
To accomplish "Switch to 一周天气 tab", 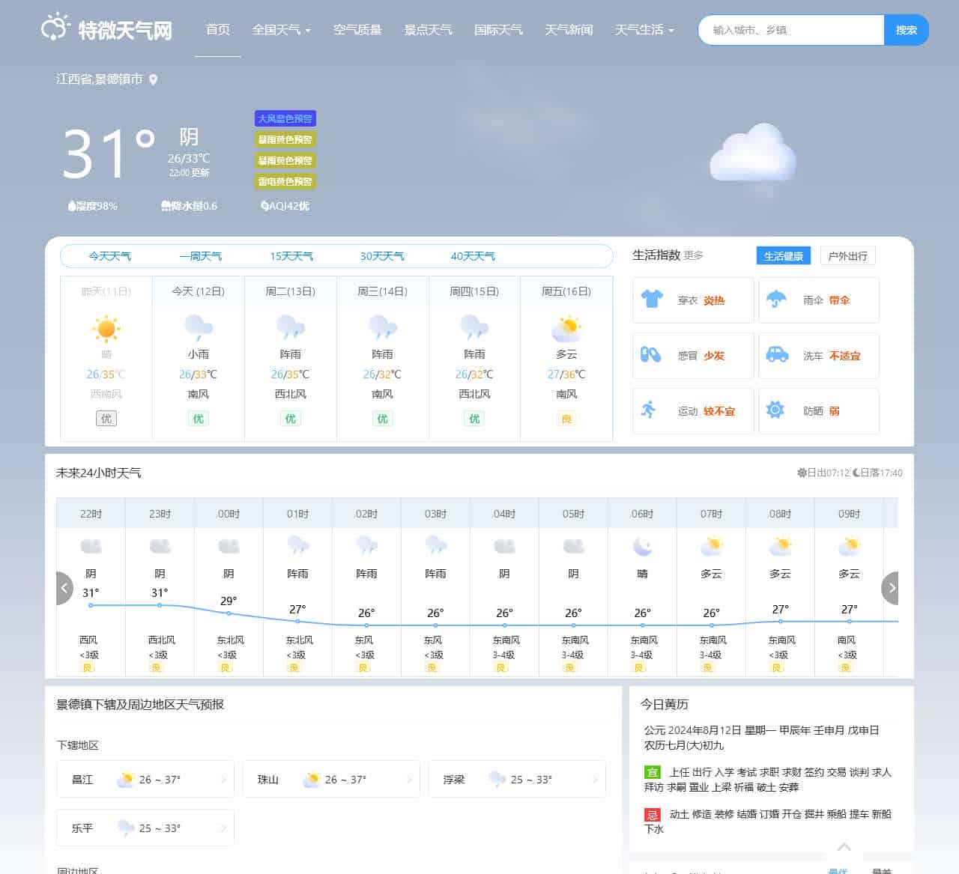I will click(201, 256).
